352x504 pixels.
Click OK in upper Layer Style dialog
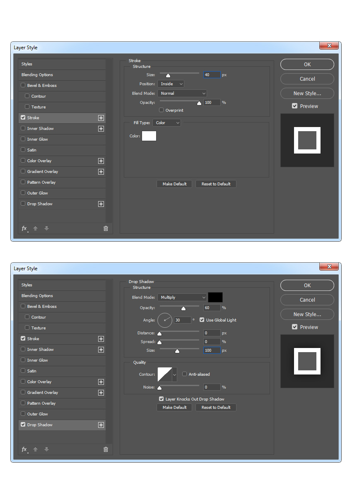(x=307, y=64)
